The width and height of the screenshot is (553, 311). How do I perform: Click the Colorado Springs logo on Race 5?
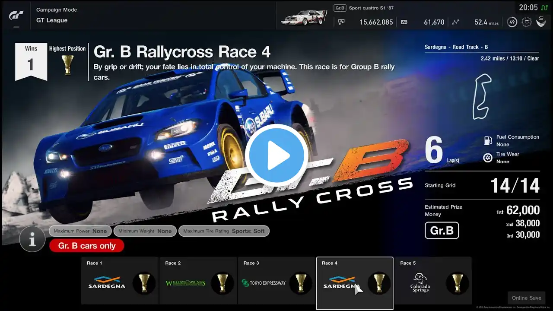(x=420, y=283)
